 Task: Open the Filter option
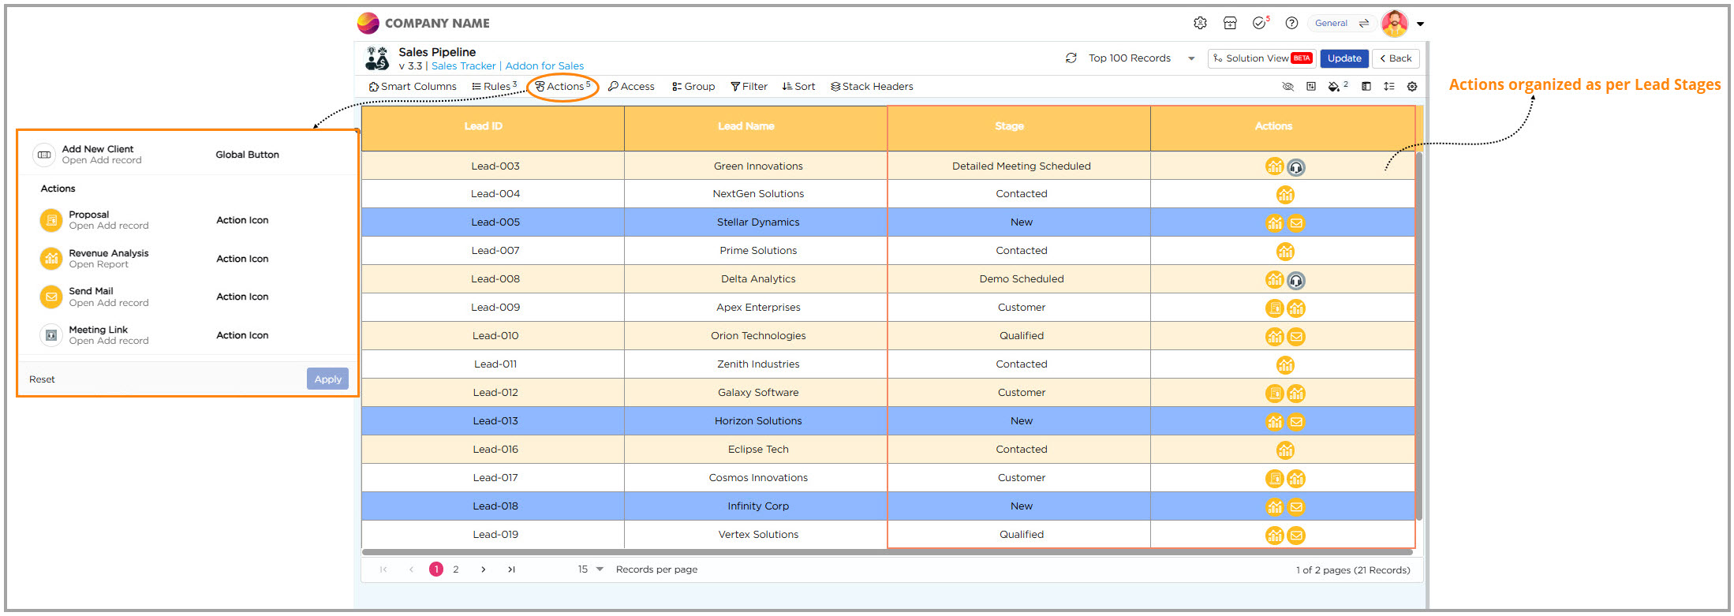pos(749,87)
